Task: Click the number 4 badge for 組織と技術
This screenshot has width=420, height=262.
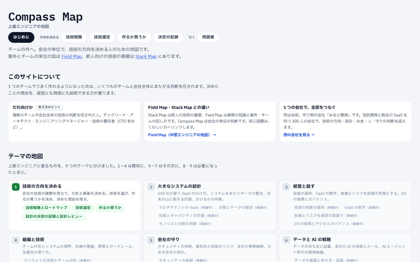Action: [x=16, y=240]
